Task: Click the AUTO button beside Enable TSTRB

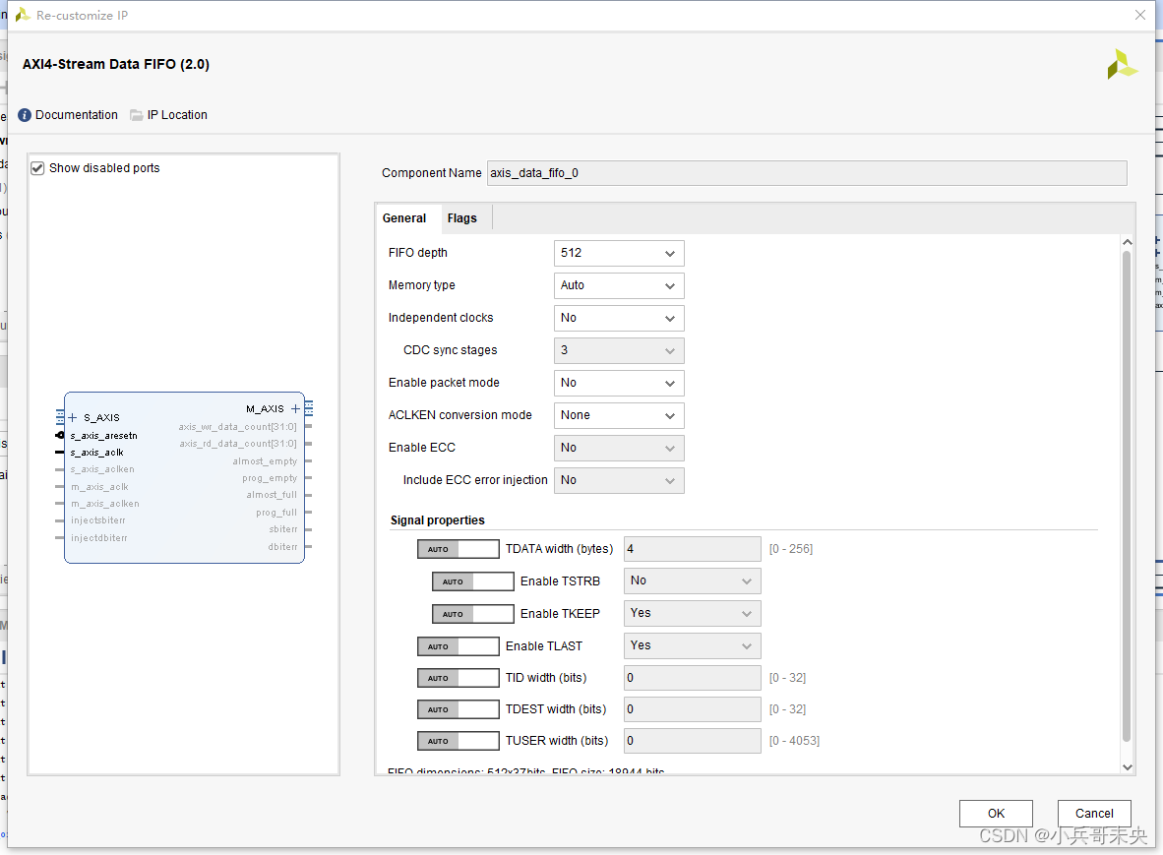Action: pos(472,580)
